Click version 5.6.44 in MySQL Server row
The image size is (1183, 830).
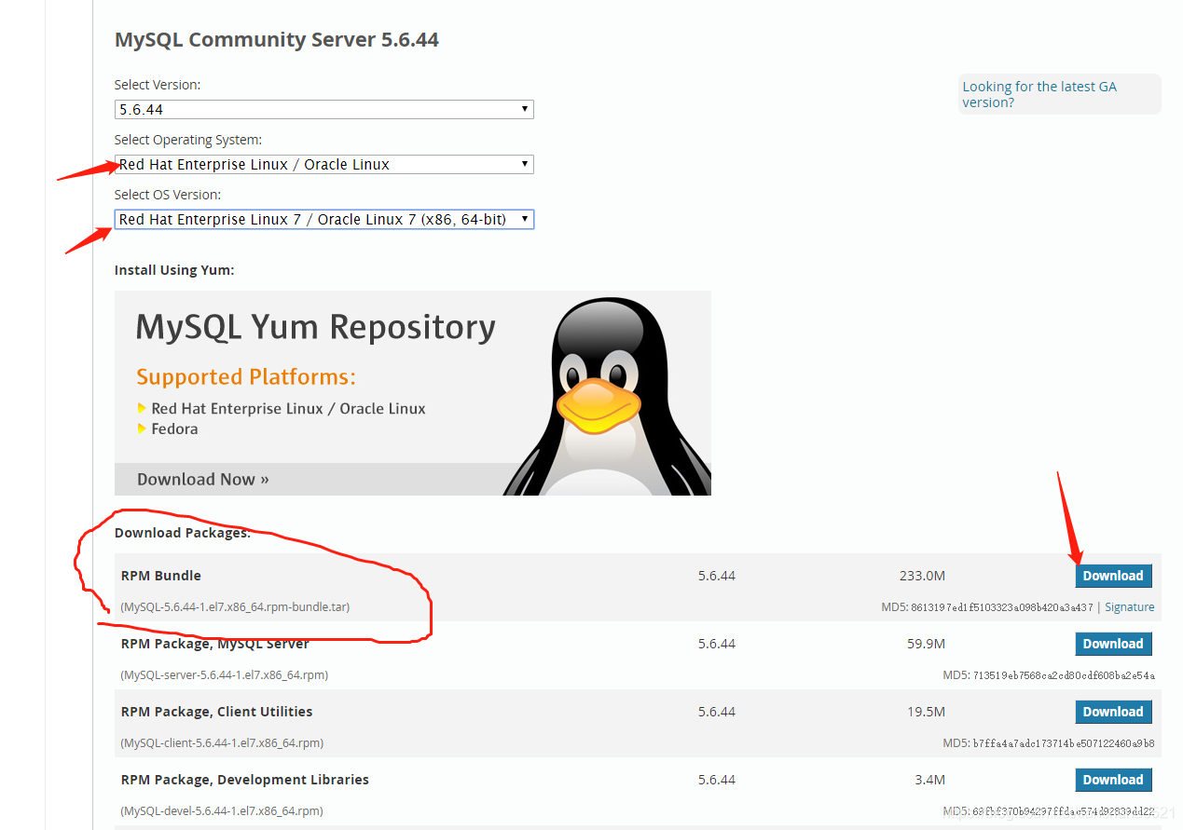coord(717,644)
